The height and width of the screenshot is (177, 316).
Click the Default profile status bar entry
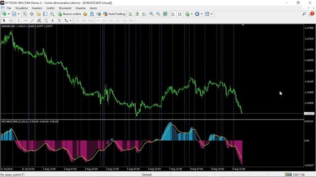coord(147,175)
